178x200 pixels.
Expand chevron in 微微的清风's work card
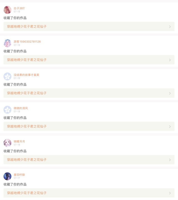pyautogui.click(x=170, y=127)
